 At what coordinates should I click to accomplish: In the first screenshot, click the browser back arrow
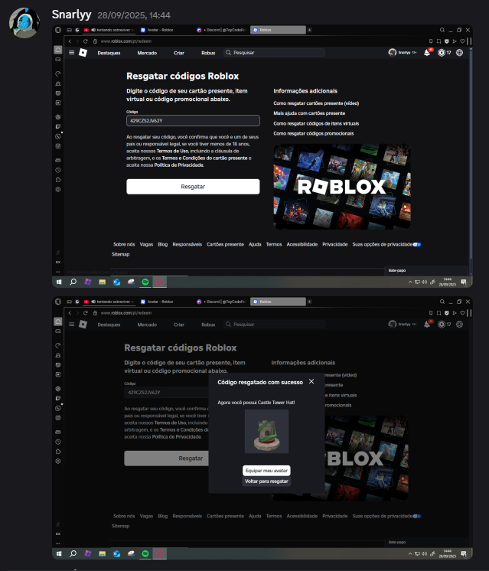point(70,41)
